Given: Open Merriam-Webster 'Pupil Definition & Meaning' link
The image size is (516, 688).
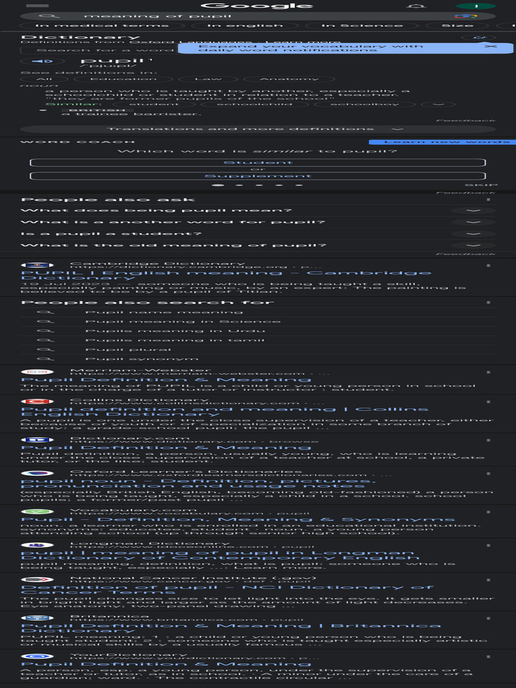Looking at the screenshot, I should pos(166,380).
